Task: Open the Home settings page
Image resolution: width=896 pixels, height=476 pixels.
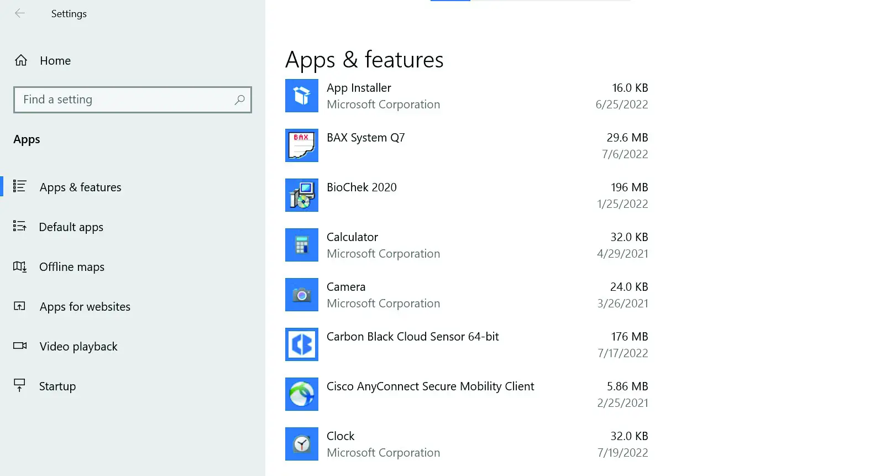Action: (x=55, y=61)
